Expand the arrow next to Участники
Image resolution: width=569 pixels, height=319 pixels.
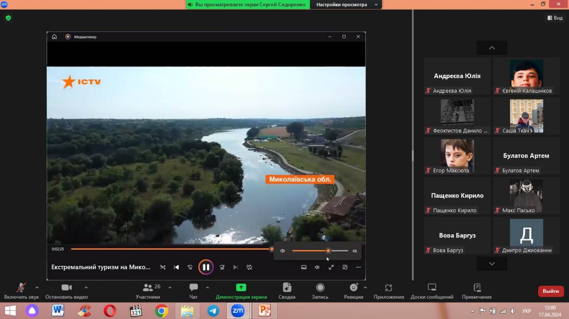(x=170, y=287)
